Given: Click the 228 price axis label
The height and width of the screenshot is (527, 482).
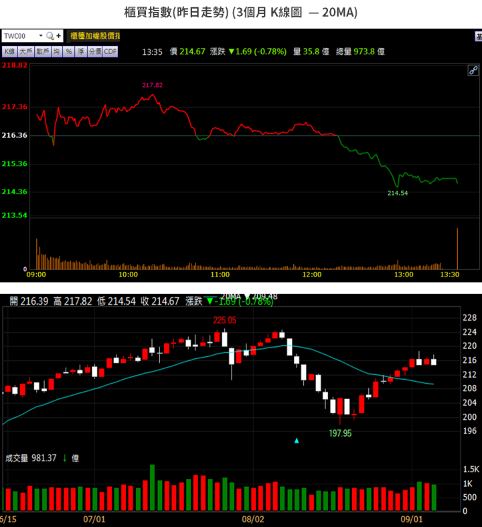Looking at the screenshot, I should click(469, 317).
